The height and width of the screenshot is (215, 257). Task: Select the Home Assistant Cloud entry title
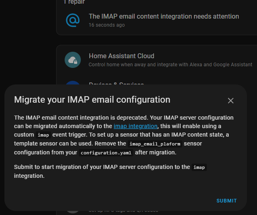(122, 56)
